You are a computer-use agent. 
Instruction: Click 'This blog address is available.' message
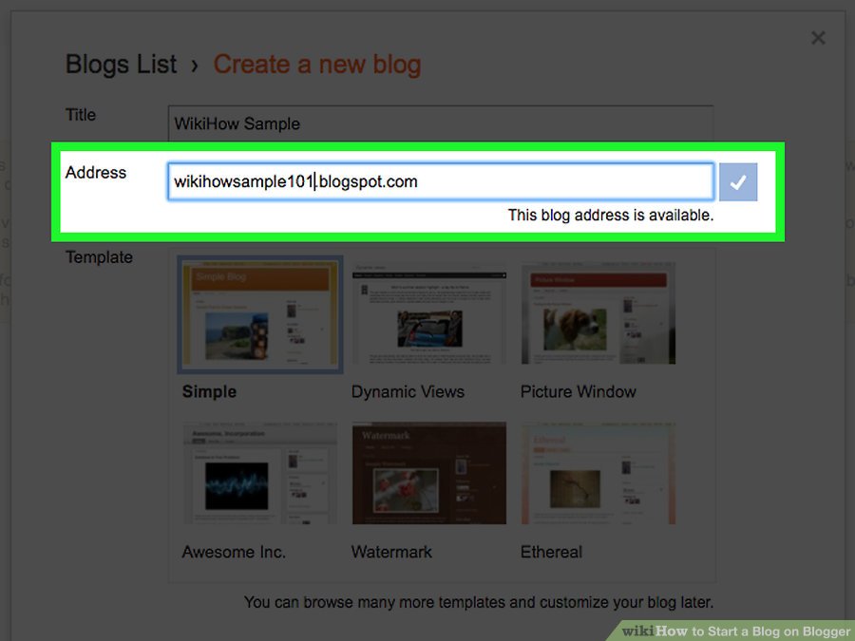click(x=611, y=216)
